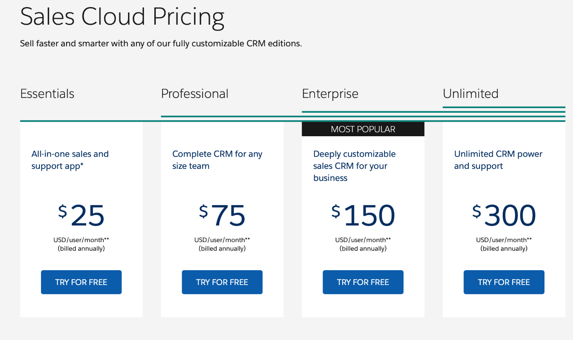Viewport: 573px width, 340px height.
Task: Click the $25 Essentials price
Action: tap(81, 215)
